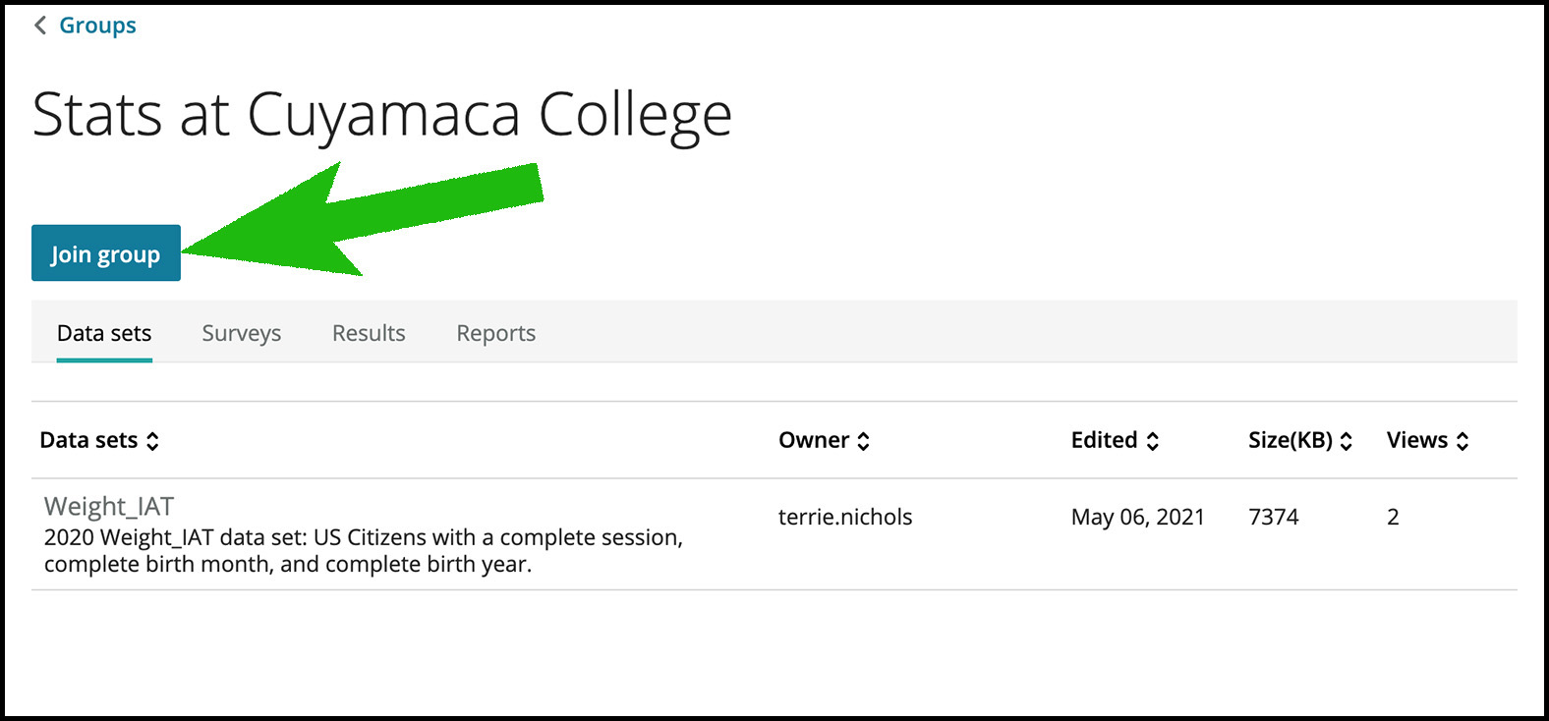Click the Views column header text
Screen dimensions: 1549x721
[1417, 440]
